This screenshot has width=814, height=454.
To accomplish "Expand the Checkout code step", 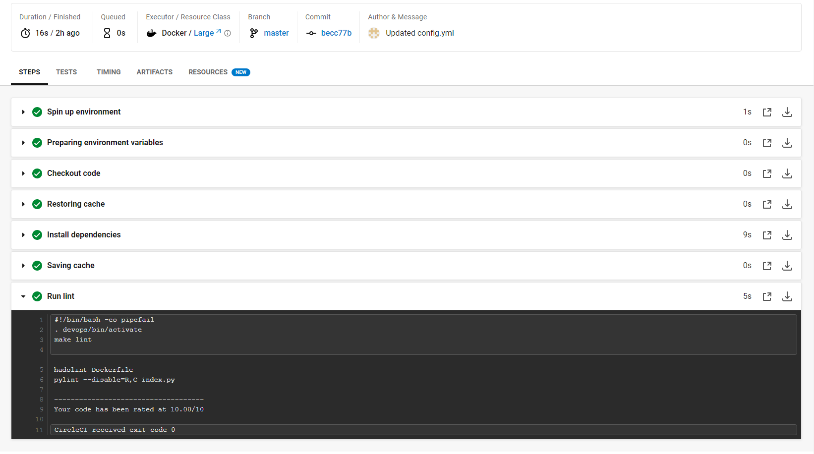I will [23, 173].
